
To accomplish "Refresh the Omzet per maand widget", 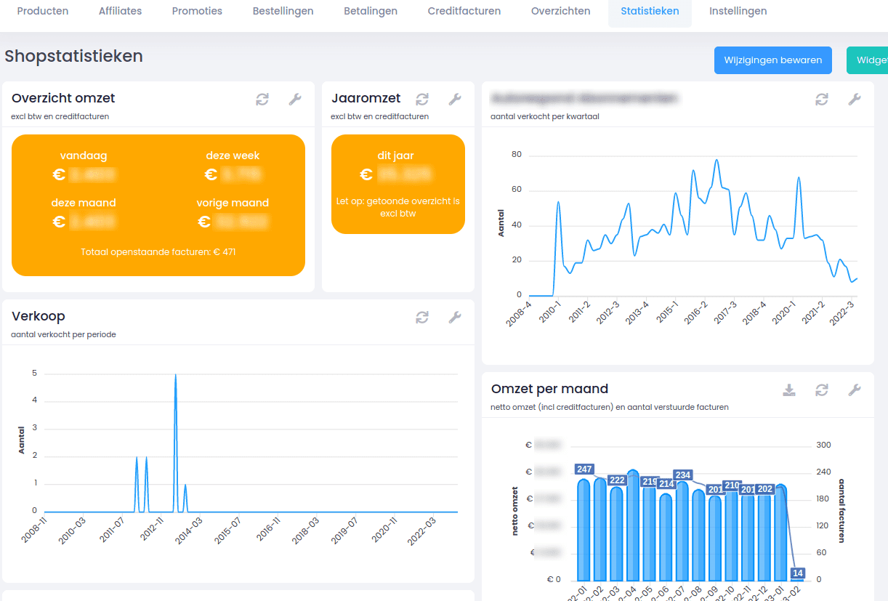I will [822, 390].
